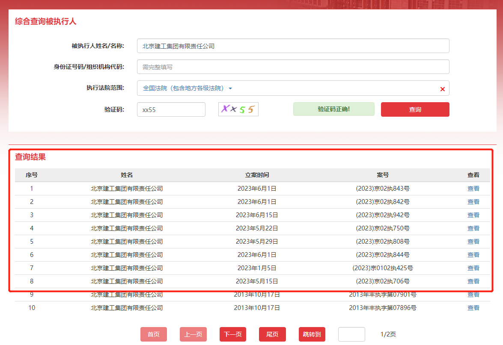Open 查看 link for case (2023)京02执843号
The height and width of the screenshot is (345, 503).
pyautogui.click(x=473, y=189)
